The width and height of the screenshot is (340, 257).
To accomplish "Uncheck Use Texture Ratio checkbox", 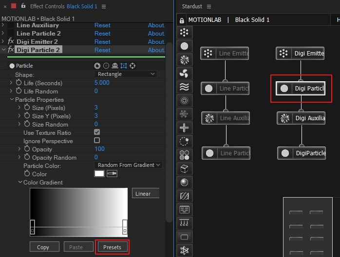I will pos(97,132).
